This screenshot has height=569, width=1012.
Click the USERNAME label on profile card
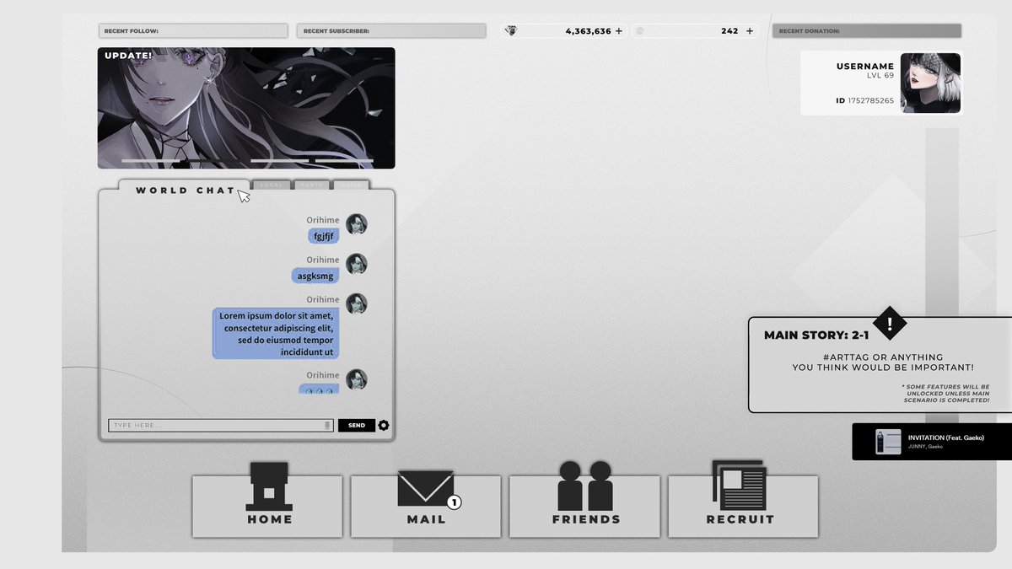pos(864,67)
